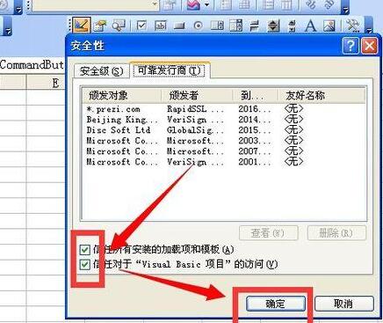Select the Check Box control tool
The height and width of the screenshot is (323, 383).
[x=141, y=26]
